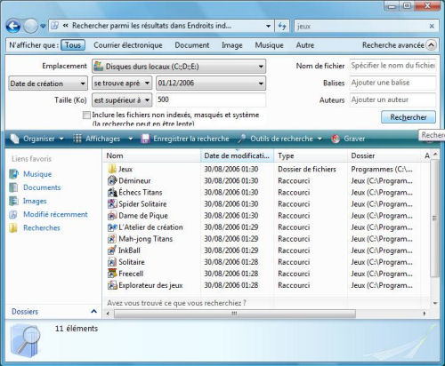This screenshot has width=445, height=366.
Task: Click the 'Ajouter une balise' field
Action: tap(392, 83)
